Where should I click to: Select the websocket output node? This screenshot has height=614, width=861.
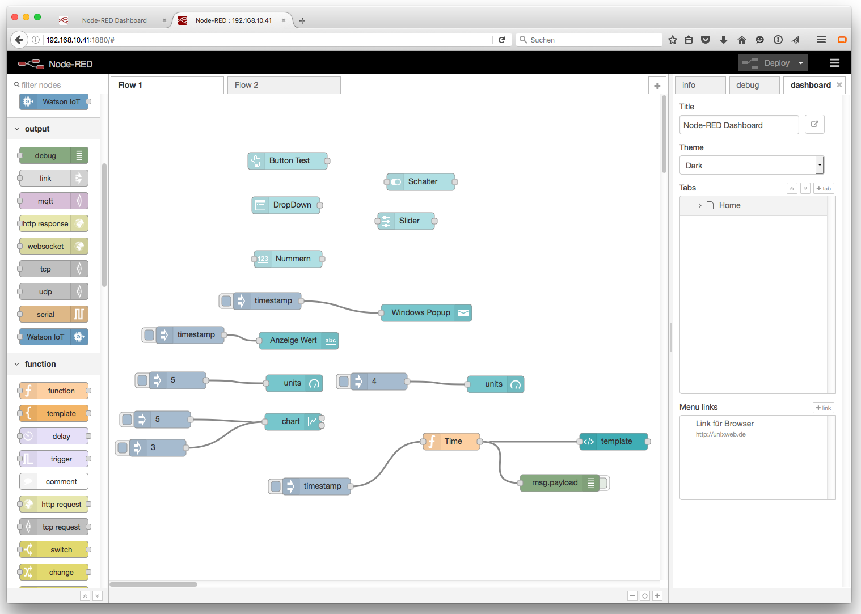click(x=53, y=246)
